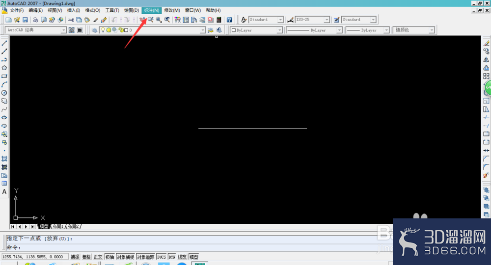The width and height of the screenshot is (491, 265).
Task: Select the Arc draw tool
Action: click(x=4, y=84)
